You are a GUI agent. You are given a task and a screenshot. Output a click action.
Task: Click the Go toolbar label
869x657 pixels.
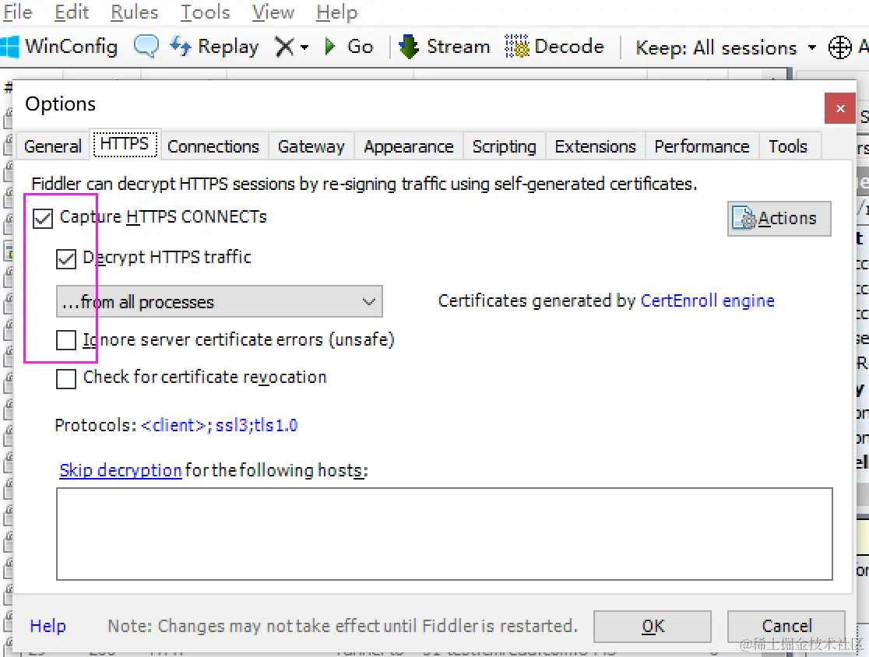click(361, 47)
